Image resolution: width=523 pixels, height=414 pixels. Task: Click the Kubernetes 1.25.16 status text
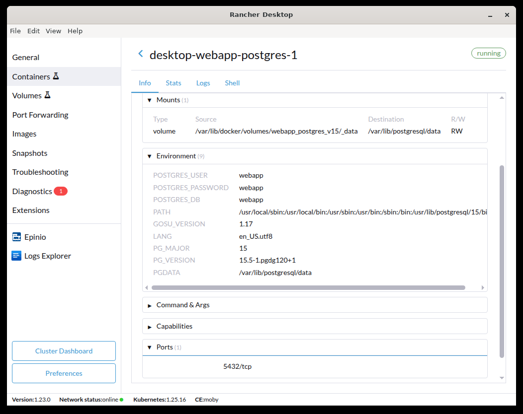tap(160, 399)
